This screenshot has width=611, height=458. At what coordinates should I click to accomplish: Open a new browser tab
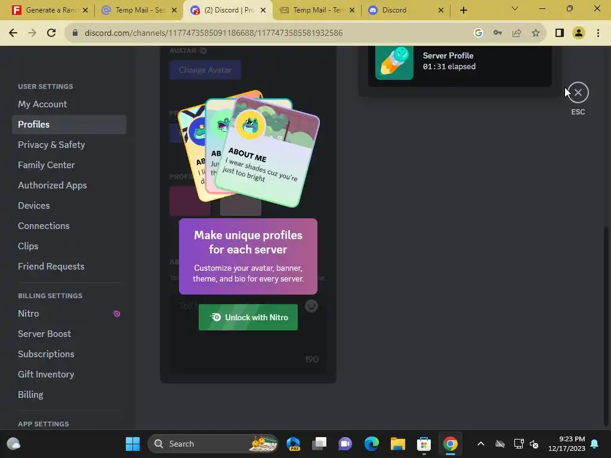[x=463, y=10]
